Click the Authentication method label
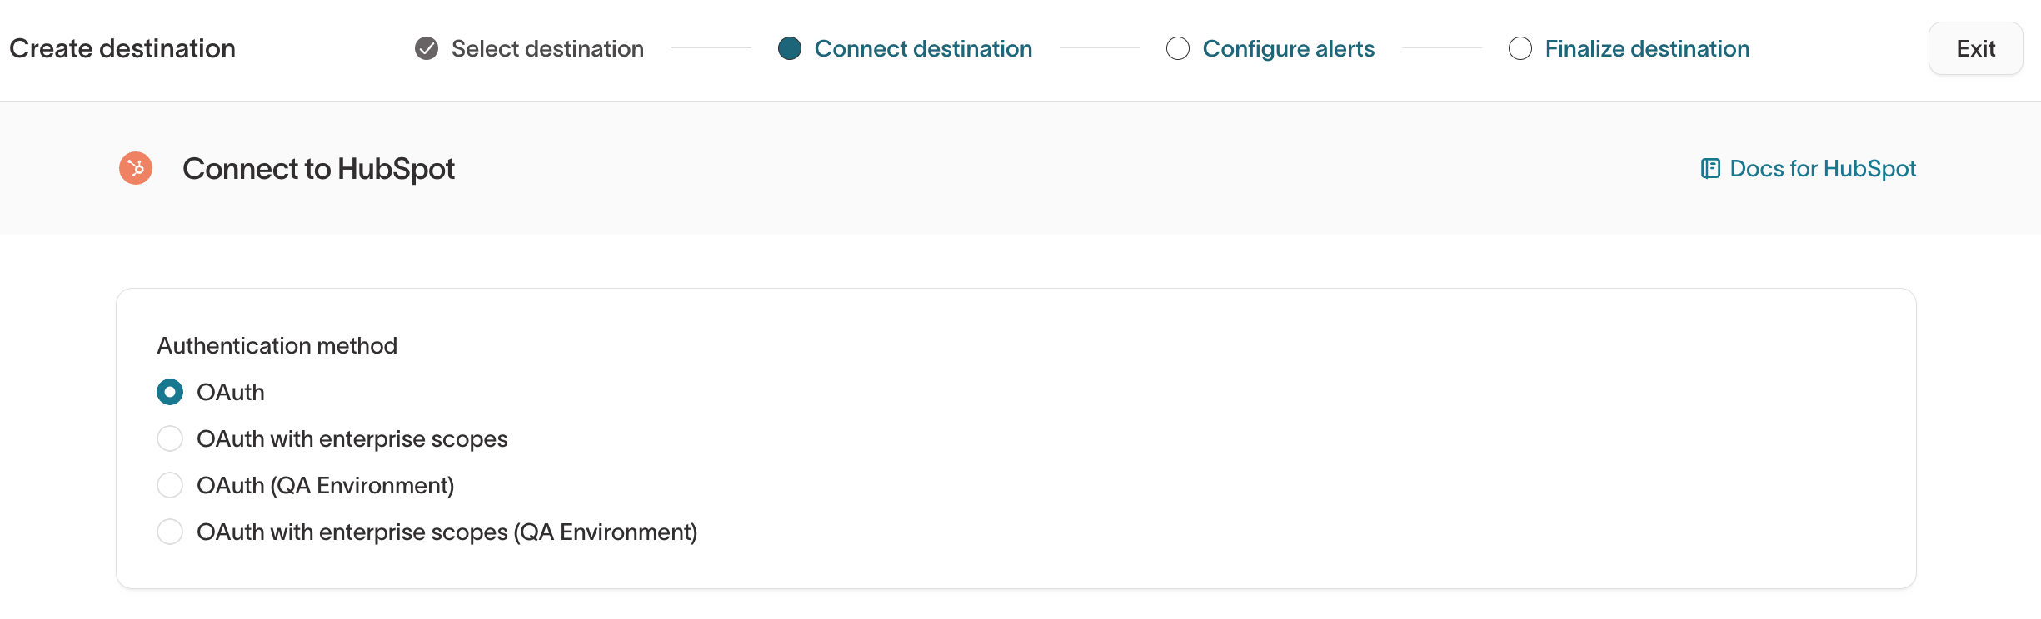Viewport: 2041px width, 619px height. tap(277, 345)
